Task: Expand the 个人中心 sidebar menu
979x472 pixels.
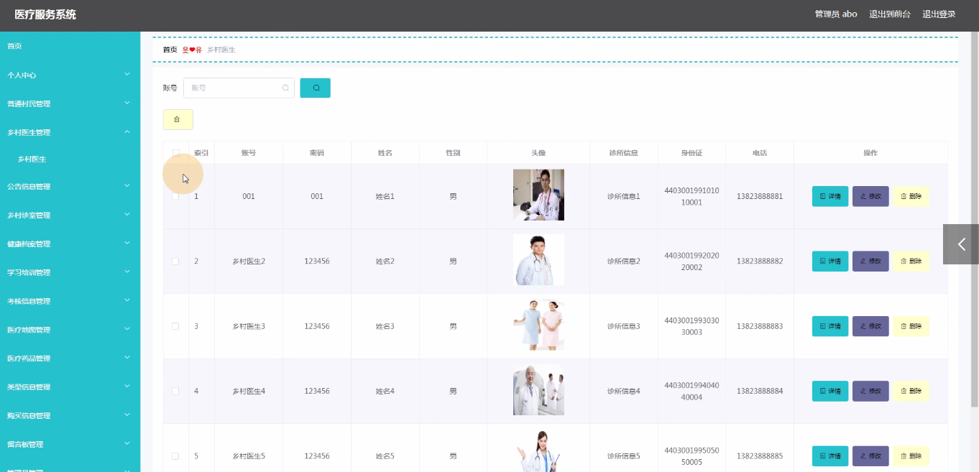Action: click(70, 75)
